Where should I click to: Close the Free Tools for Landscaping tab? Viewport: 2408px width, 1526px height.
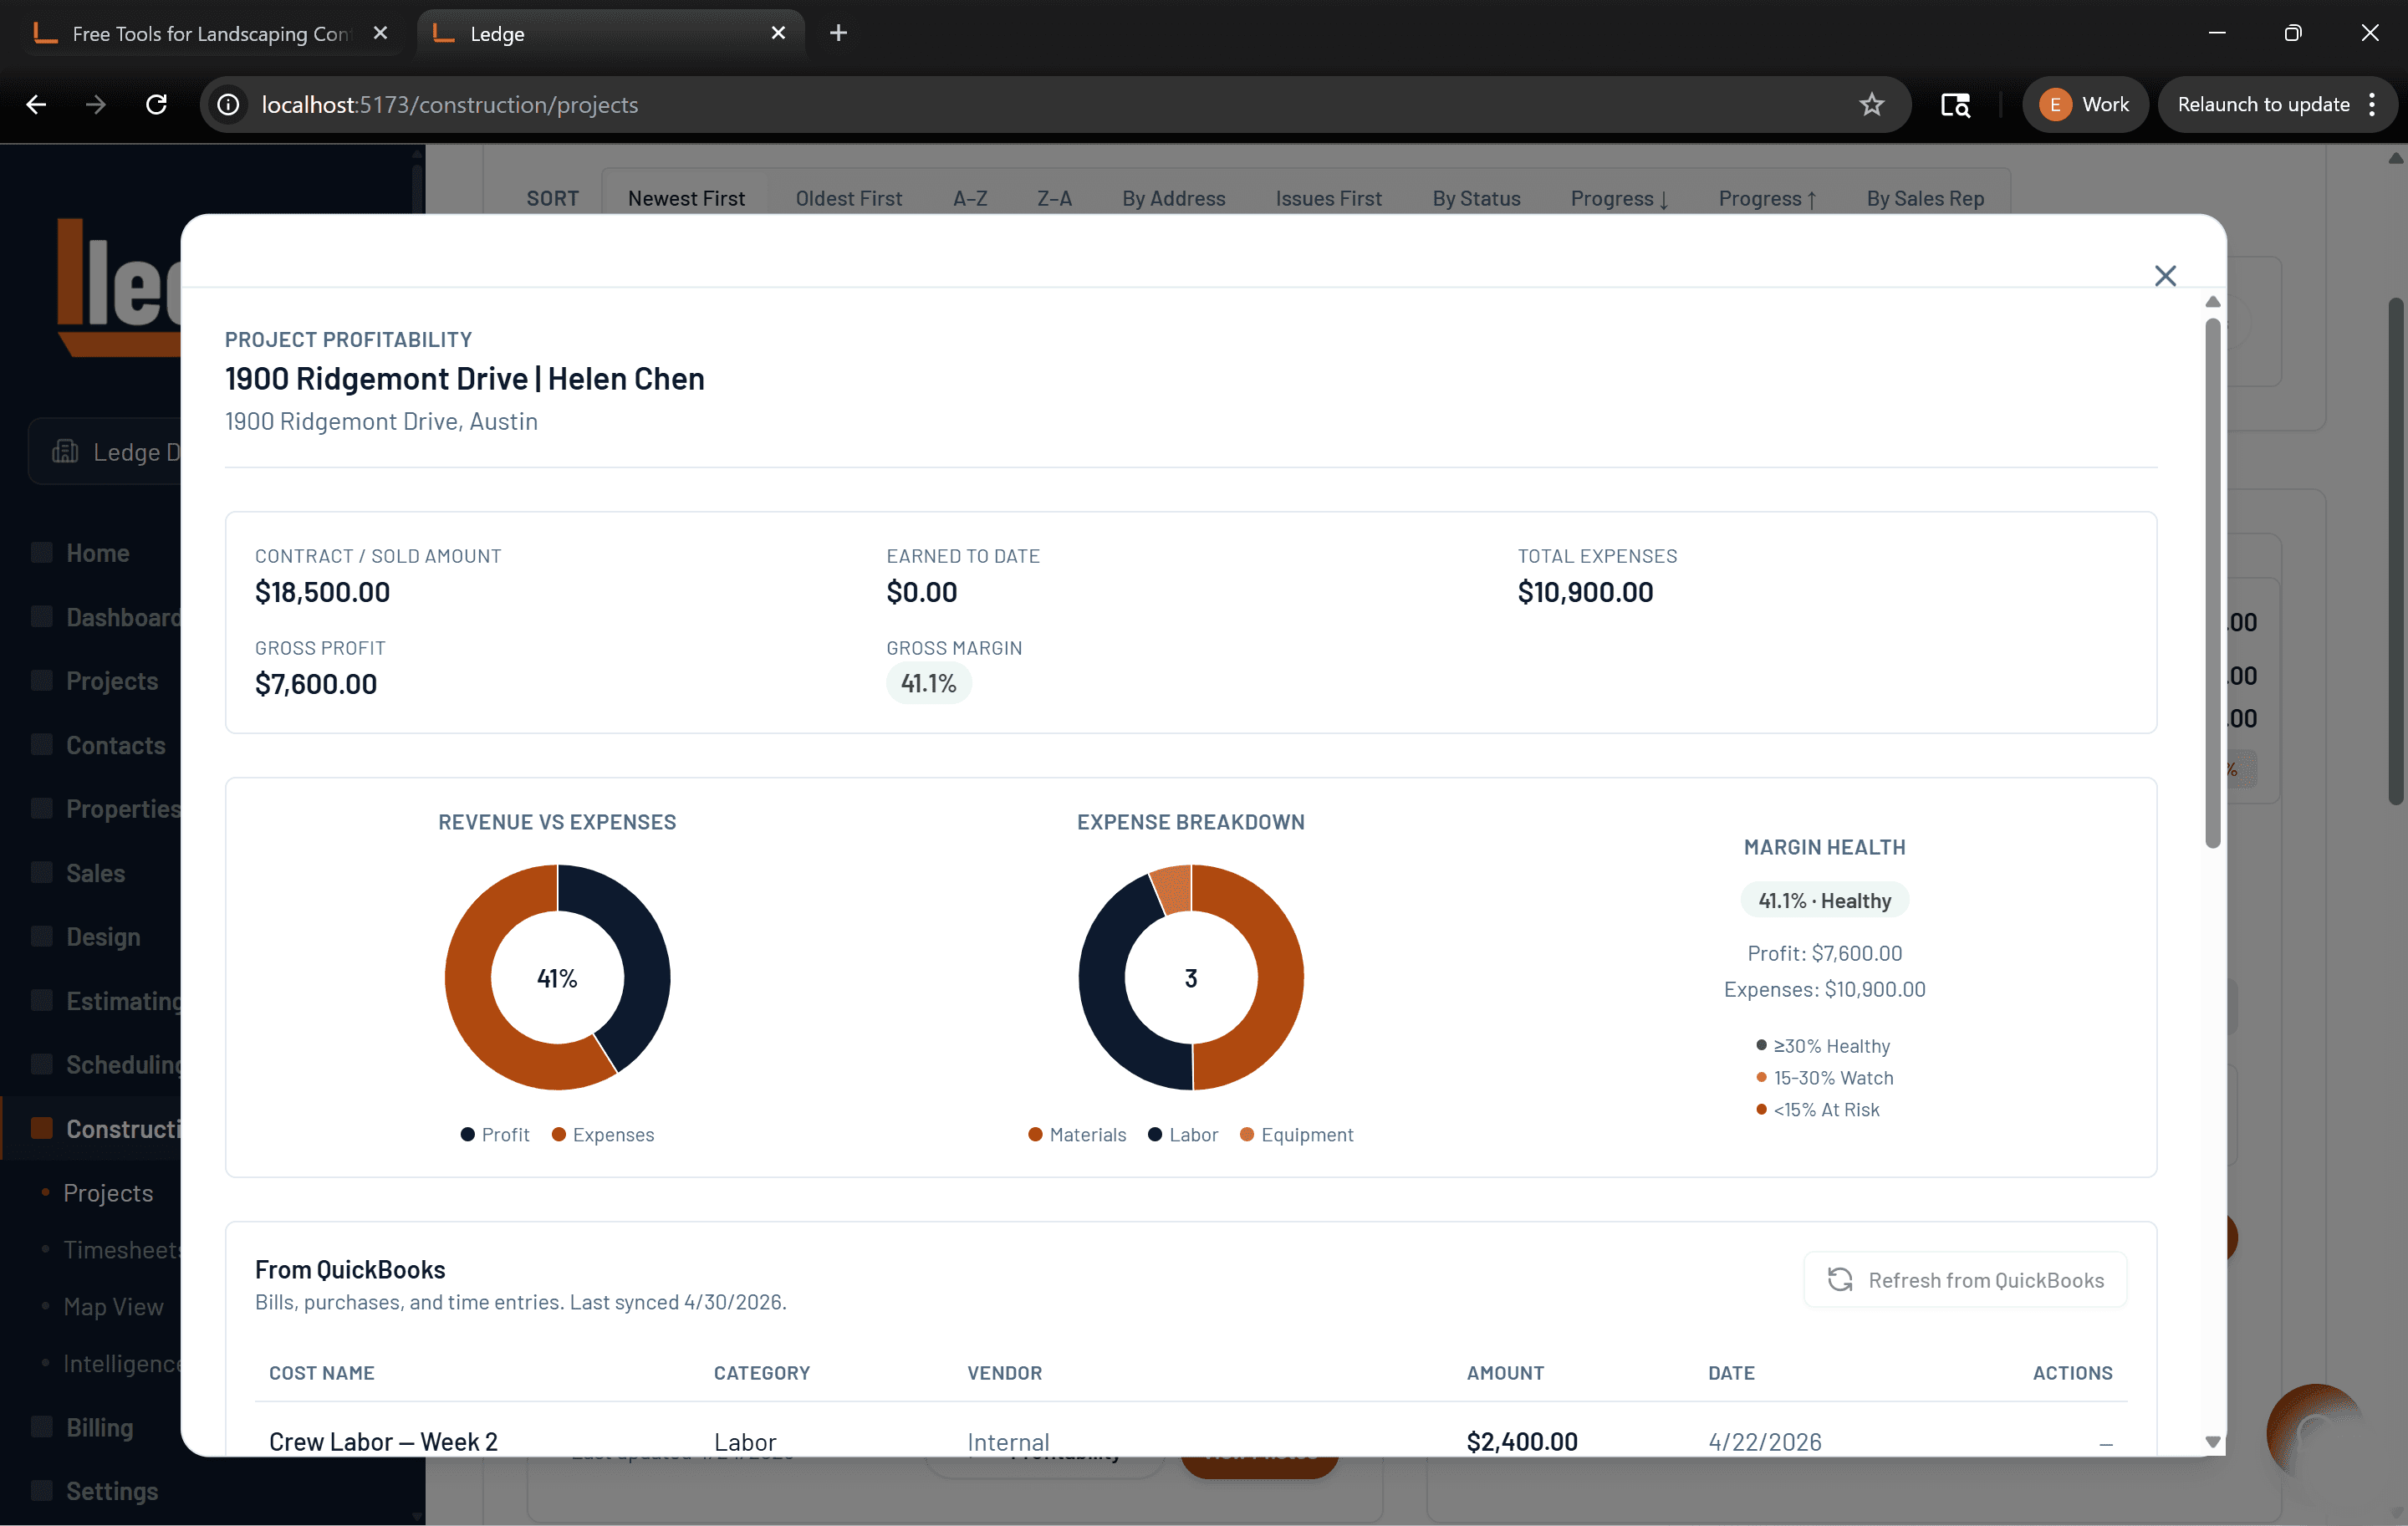coord(380,33)
